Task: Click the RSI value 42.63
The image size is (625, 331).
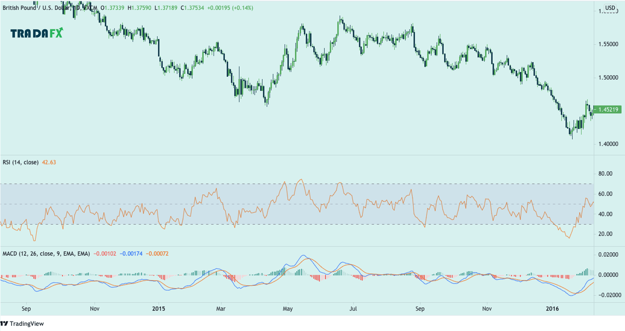Action: [49, 162]
